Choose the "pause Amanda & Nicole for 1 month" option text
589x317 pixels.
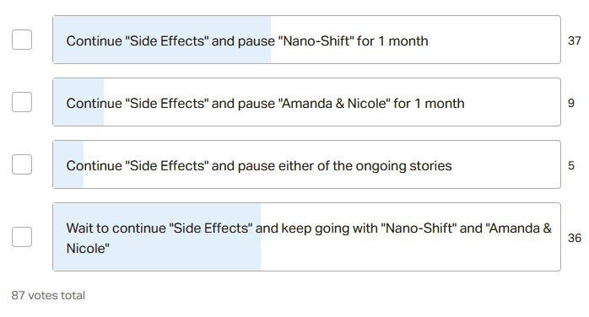265,103
